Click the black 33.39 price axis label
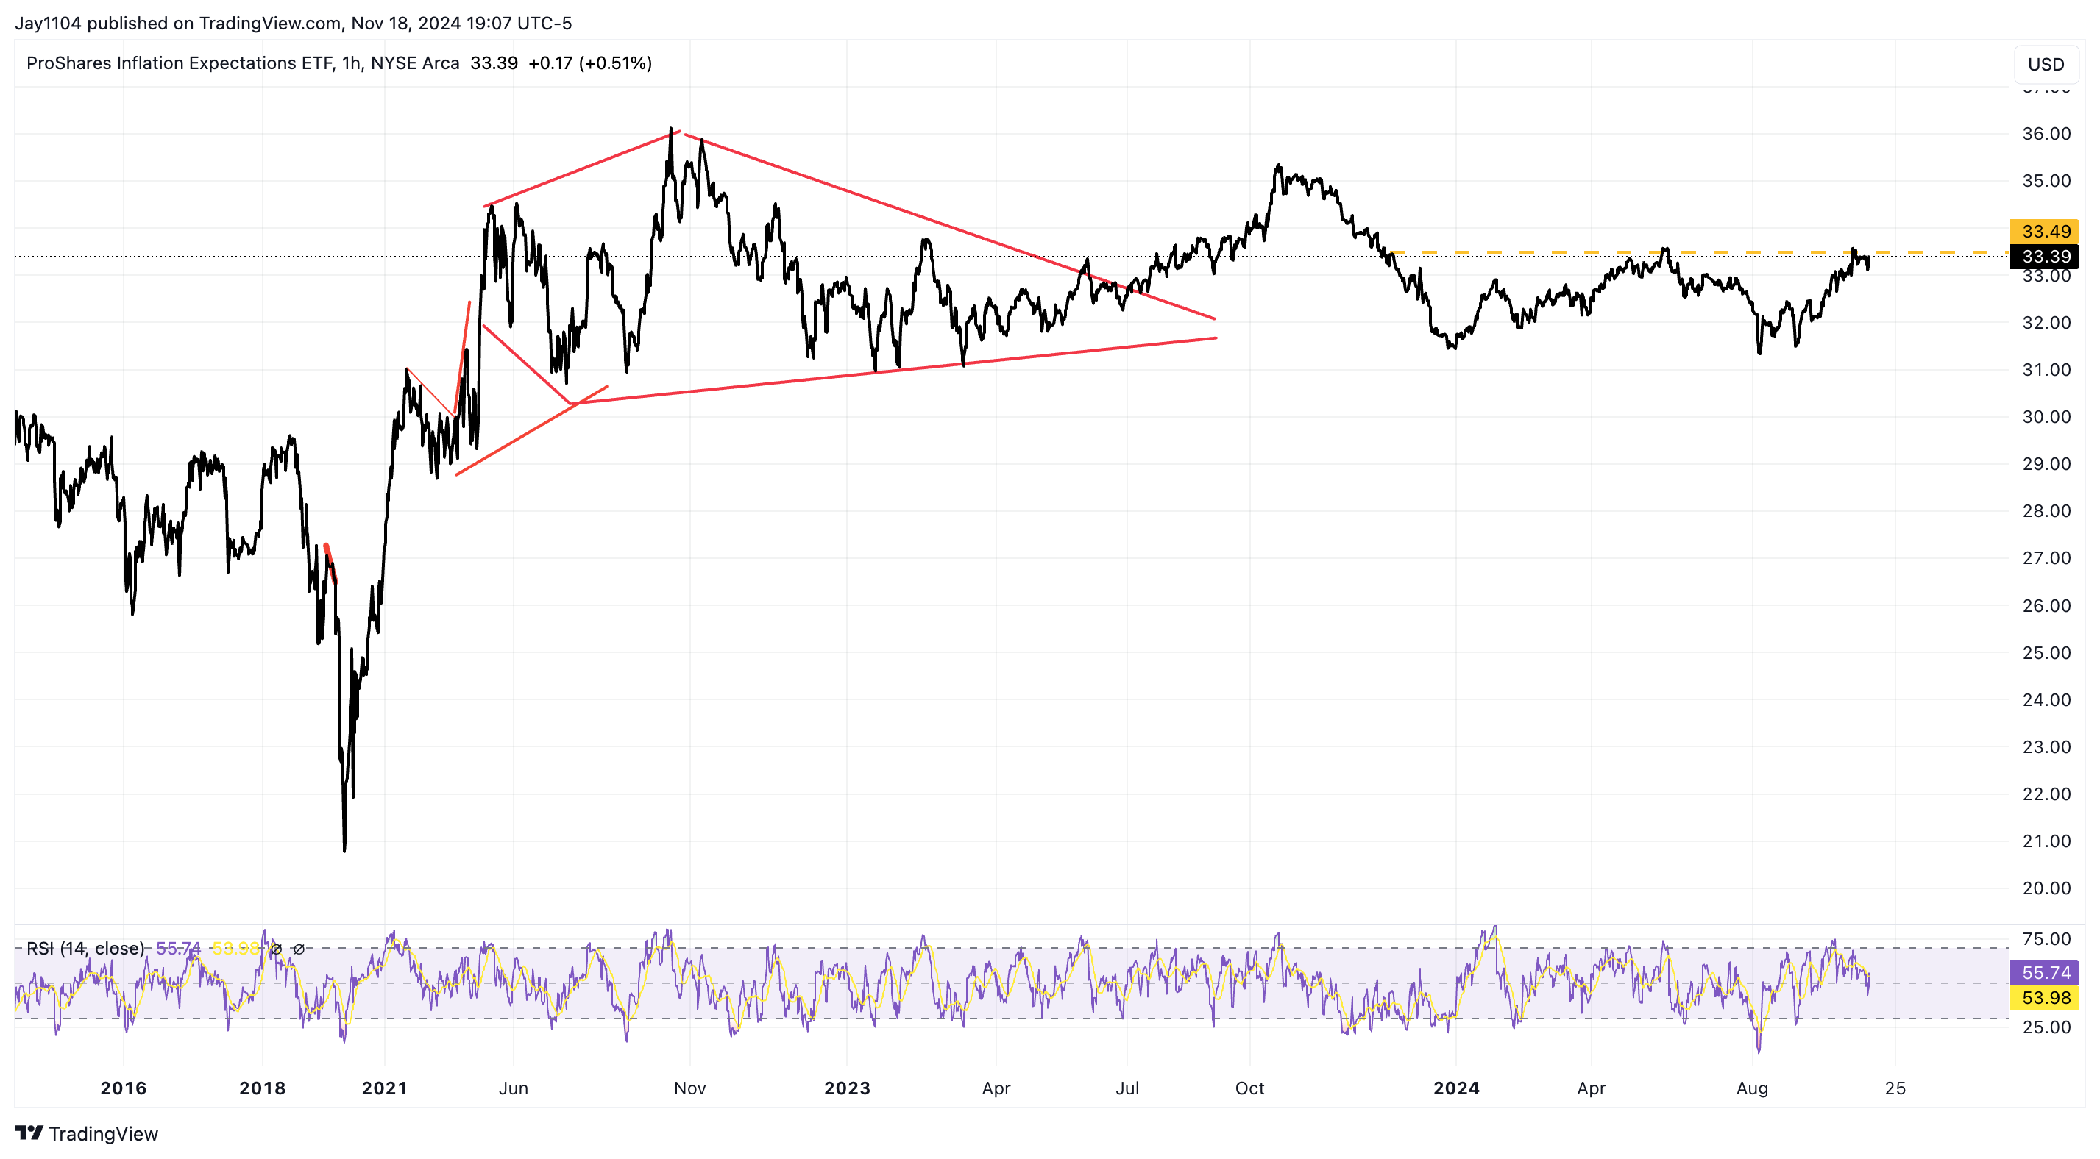 pos(2046,257)
